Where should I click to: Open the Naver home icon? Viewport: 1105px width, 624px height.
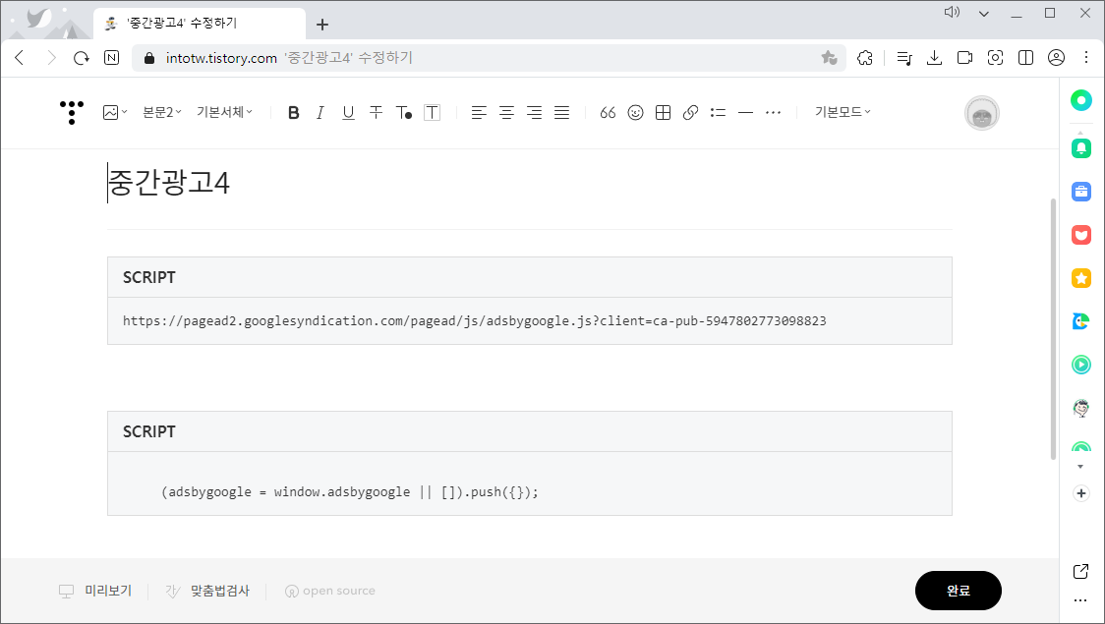click(111, 58)
